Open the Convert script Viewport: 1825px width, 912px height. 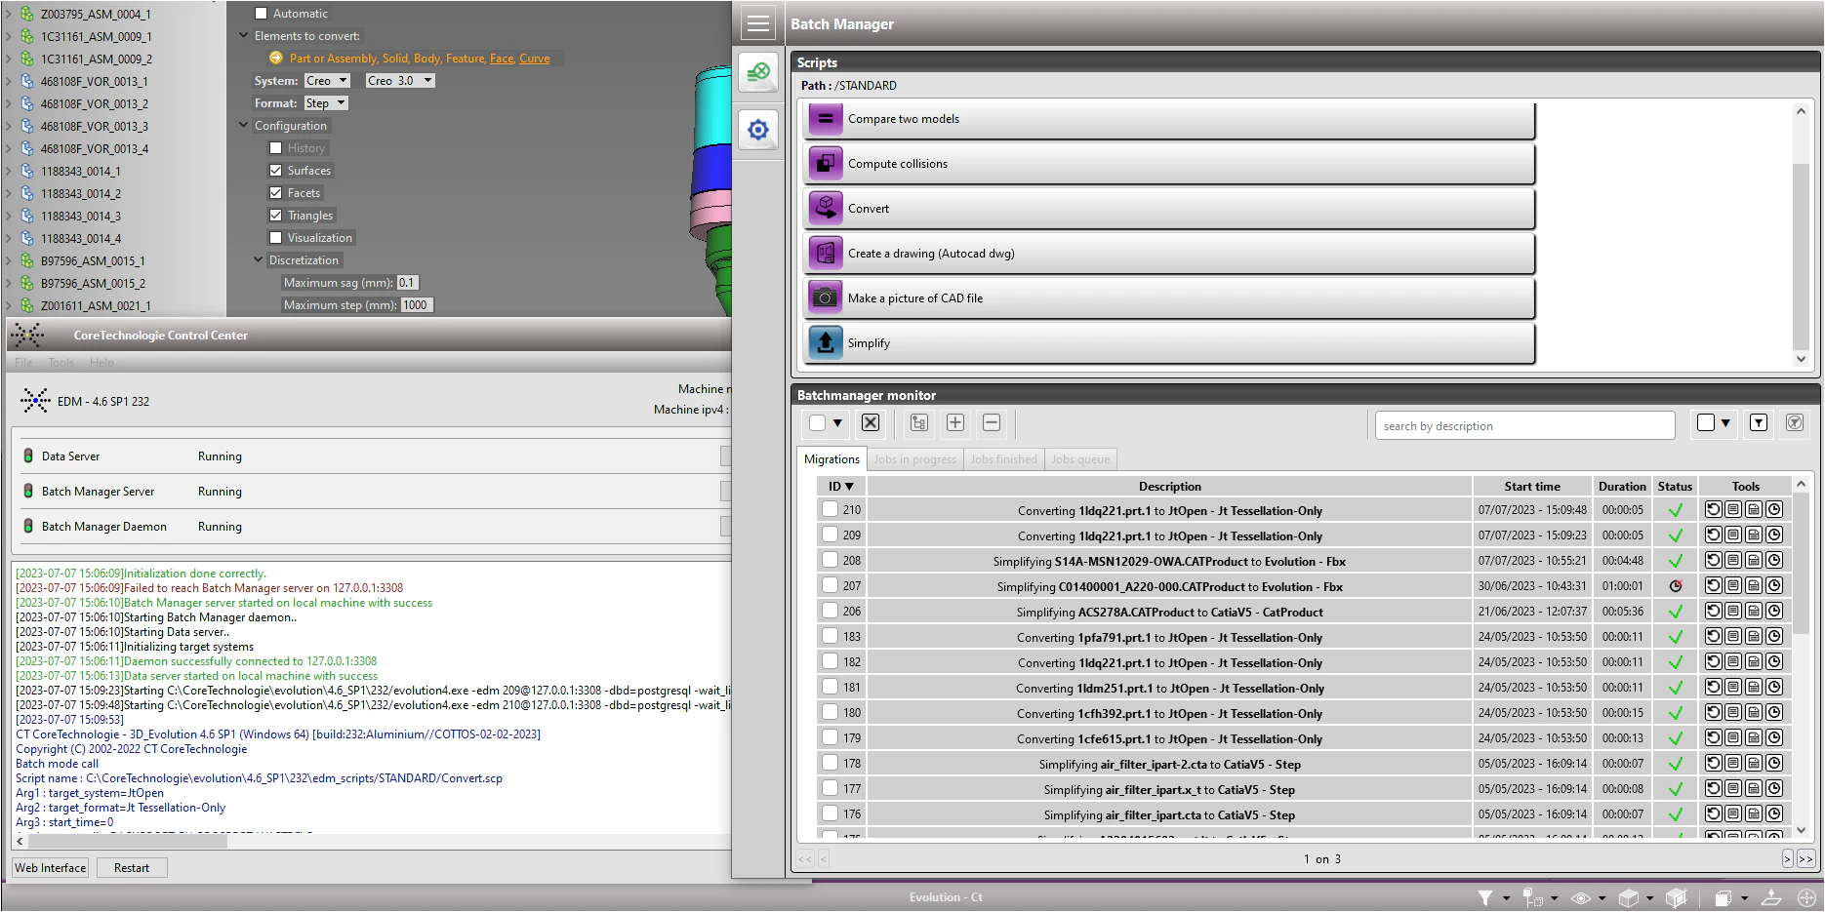click(1168, 208)
